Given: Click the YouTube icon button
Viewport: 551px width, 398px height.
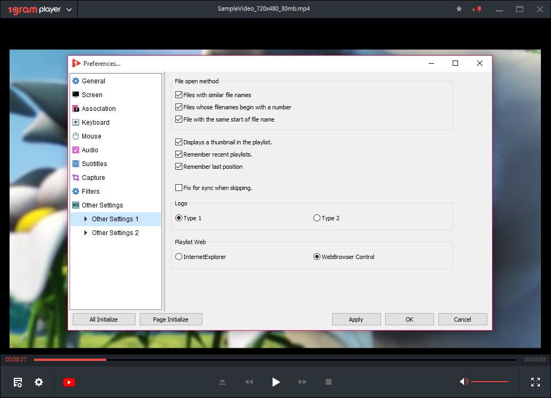Looking at the screenshot, I should pos(69,382).
